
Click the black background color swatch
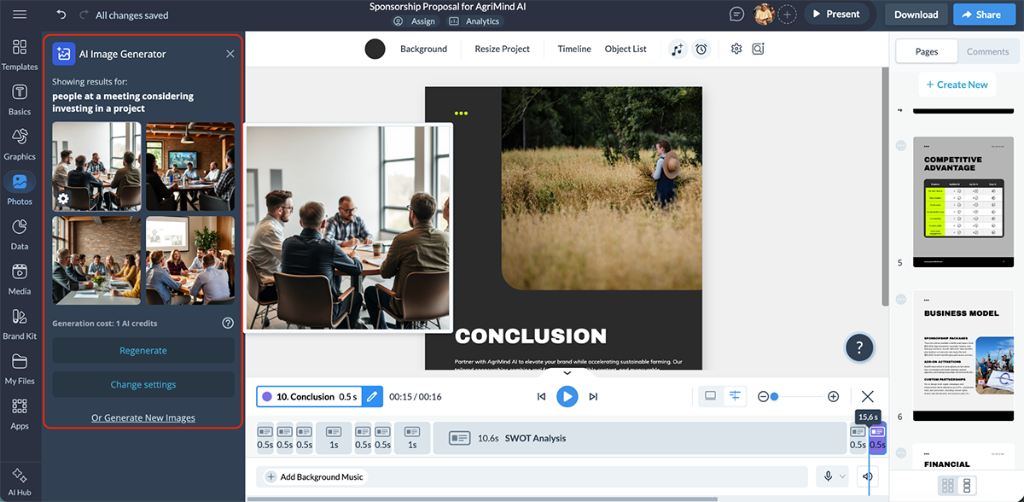[375, 49]
